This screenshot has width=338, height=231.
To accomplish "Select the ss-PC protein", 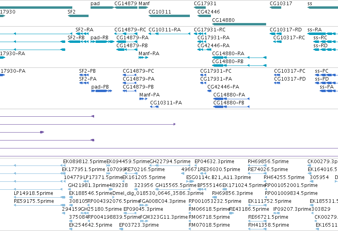I will click(x=326, y=75).
